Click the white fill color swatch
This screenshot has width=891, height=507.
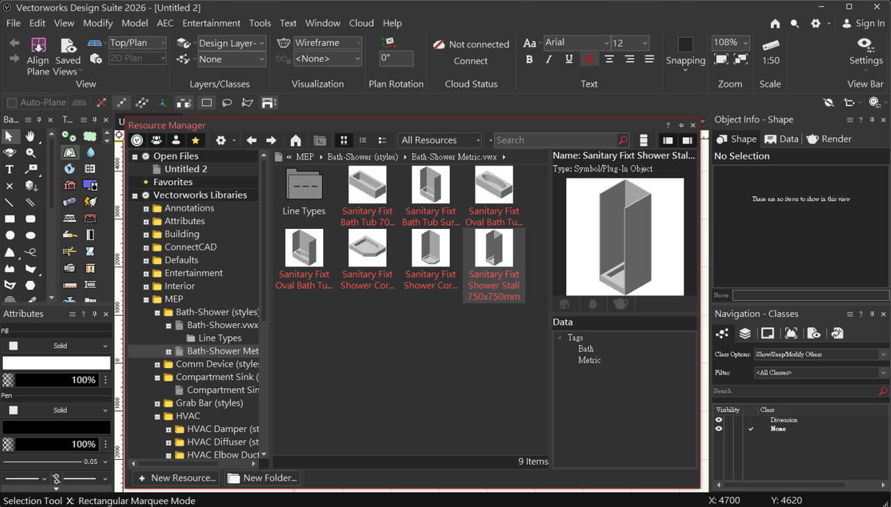[x=56, y=363]
